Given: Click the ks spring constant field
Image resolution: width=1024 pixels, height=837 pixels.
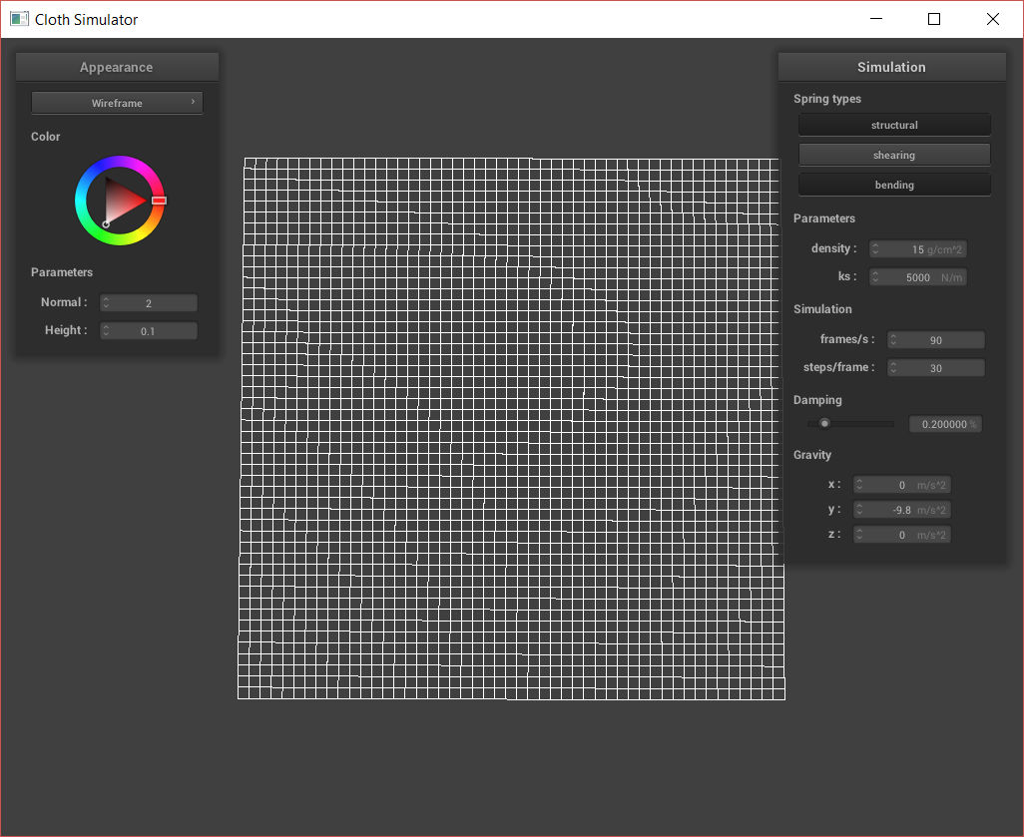Looking at the screenshot, I should click(917, 277).
